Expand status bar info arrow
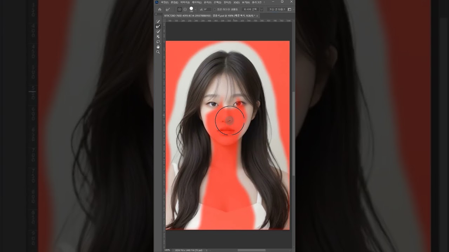The width and height of the screenshot is (449, 252). click(207, 250)
